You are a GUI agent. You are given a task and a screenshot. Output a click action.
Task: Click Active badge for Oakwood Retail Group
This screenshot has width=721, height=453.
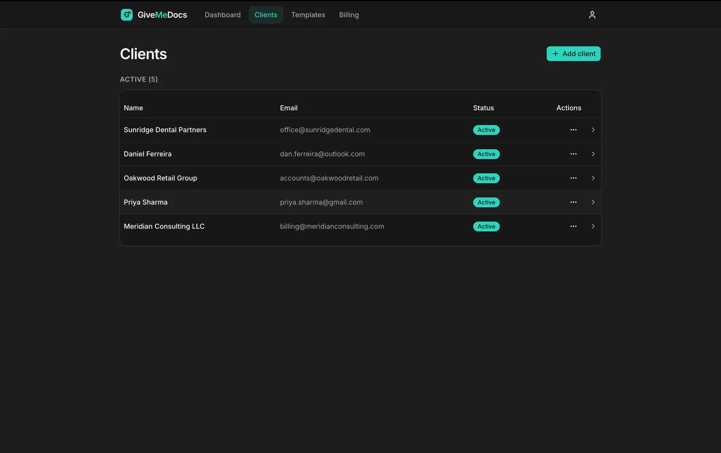pos(486,178)
